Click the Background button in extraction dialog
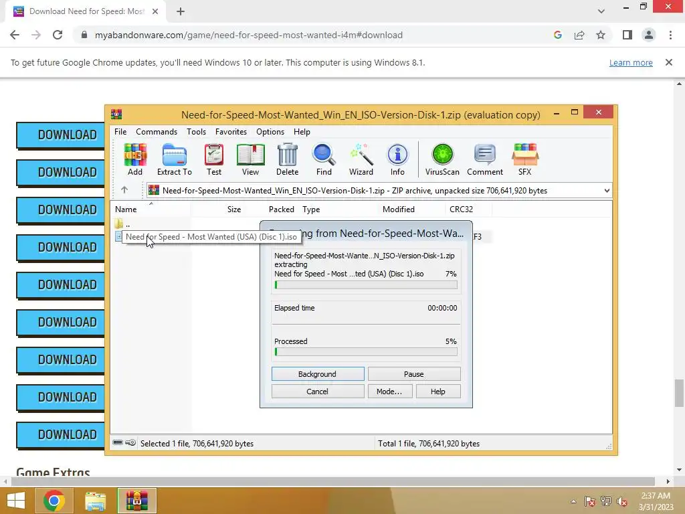Image resolution: width=685 pixels, height=514 pixels. point(318,374)
